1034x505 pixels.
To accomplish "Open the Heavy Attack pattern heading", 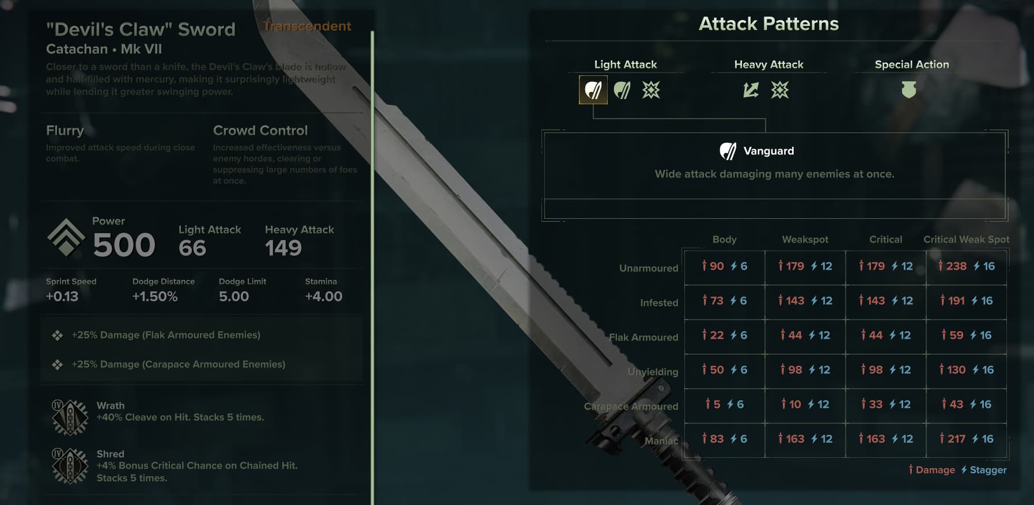I will click(768, 64).
